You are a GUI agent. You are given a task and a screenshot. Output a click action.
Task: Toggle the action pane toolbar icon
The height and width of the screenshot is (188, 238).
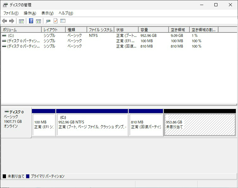click(x=39, y=21)
